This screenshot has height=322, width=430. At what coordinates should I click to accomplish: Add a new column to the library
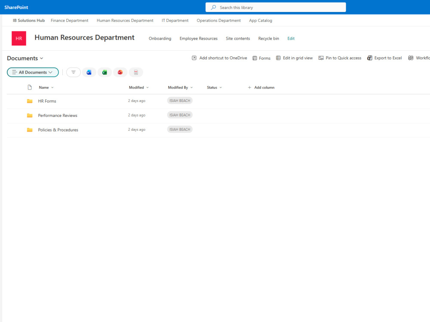point(261,88)
